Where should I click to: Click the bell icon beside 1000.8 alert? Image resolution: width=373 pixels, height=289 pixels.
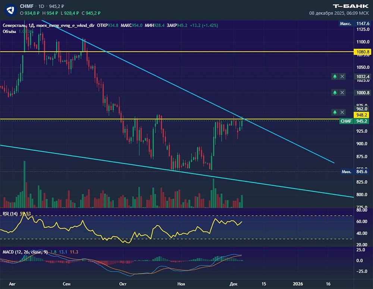[x=335, y=92]
